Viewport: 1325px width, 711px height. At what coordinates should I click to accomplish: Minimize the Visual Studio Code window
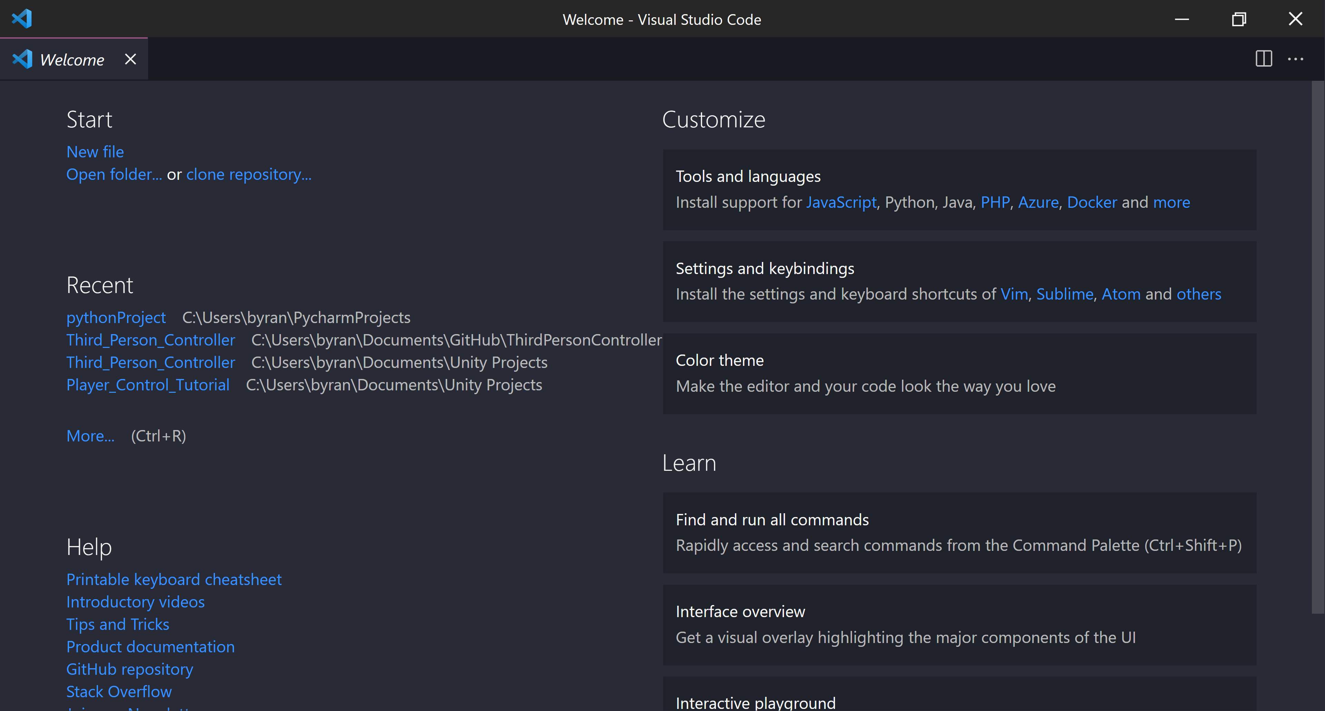click(1181, 19)
